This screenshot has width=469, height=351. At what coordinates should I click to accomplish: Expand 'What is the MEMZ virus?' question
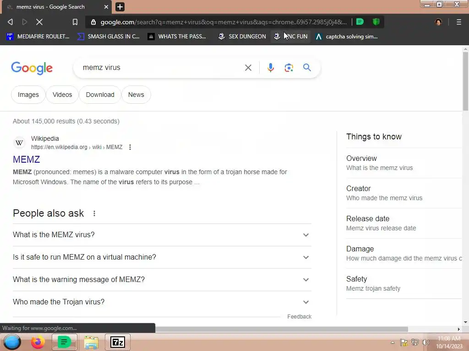tap(162, 235)
